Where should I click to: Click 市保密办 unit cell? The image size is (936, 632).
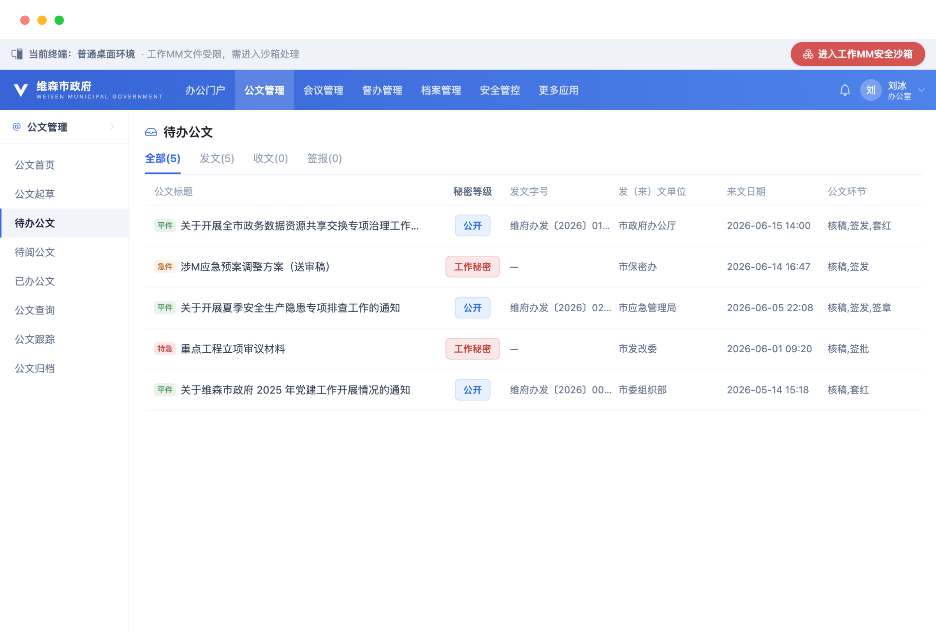pos(637,267)
